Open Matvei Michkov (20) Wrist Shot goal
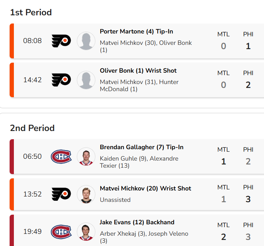The height and width of the screenshot is (246, 264). pyautogui.click(x=145, y=188)
